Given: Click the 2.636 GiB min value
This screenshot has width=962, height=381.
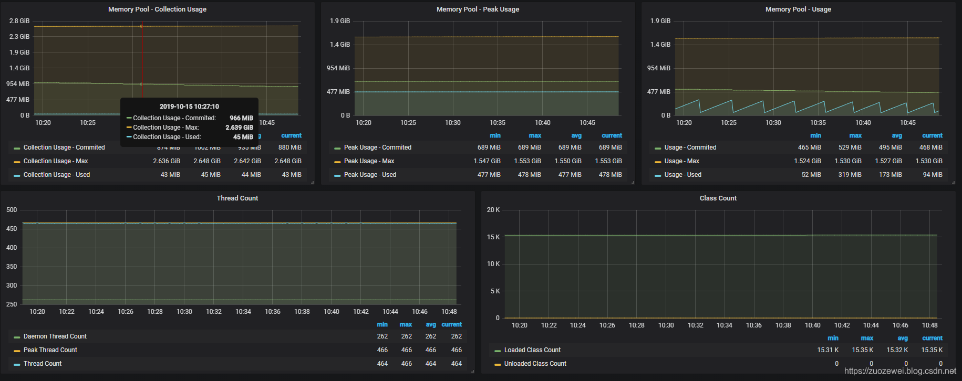Looking at the screenshot, I should pyautogui.click(x=167, y=161).
